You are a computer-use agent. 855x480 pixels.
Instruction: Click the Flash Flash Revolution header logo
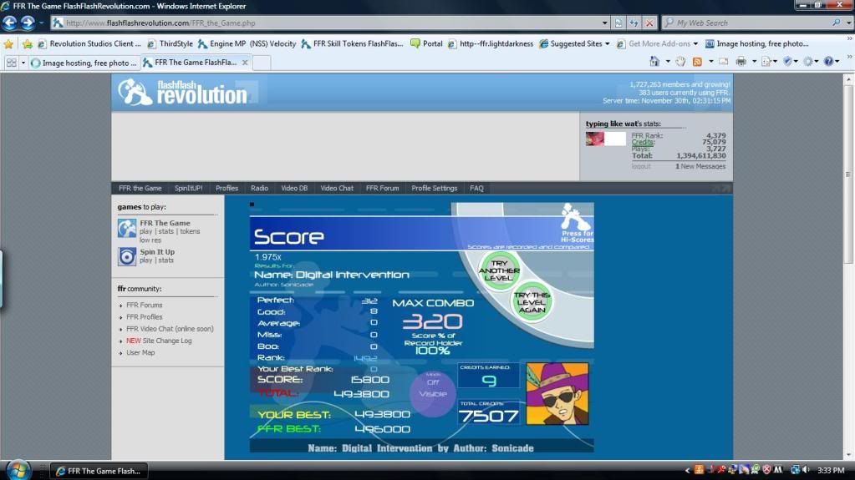click(x=183, y=92)
